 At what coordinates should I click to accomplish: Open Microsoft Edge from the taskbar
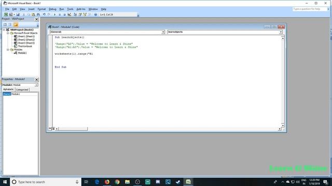[x=97, y=182]
